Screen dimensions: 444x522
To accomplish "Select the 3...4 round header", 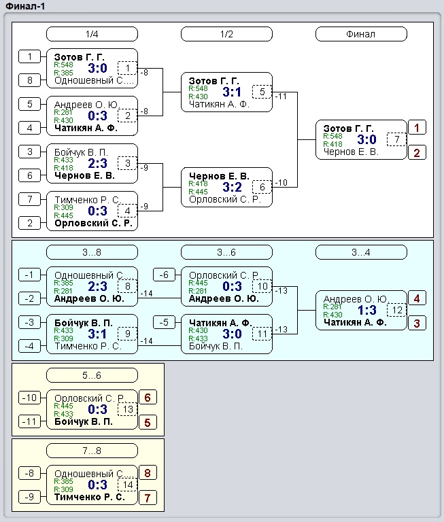I will point(361,252).
